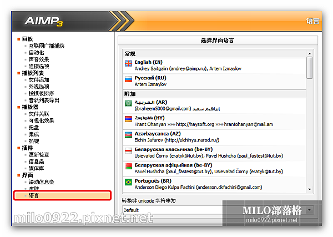
Task: Open the 播放器 section
Action: (30, 107)
